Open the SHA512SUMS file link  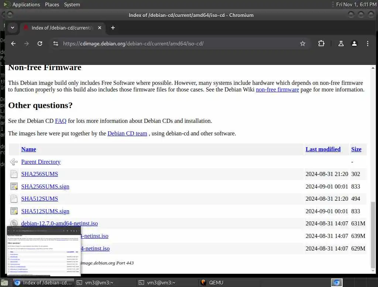pos(39,199)
